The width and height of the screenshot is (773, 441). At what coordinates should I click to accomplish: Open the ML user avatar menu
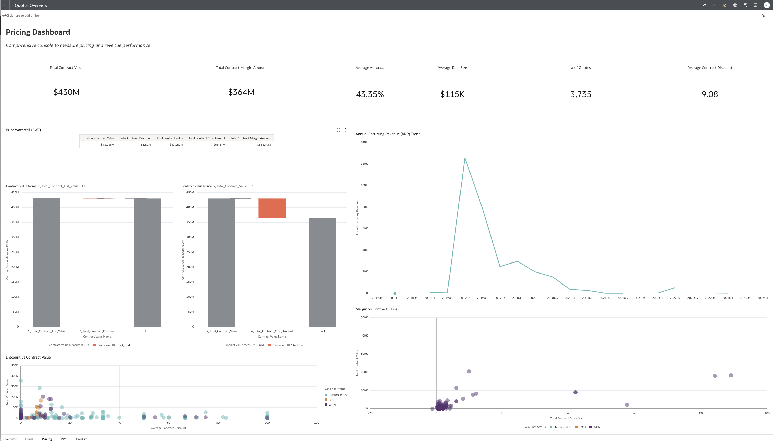click(767, 5)
